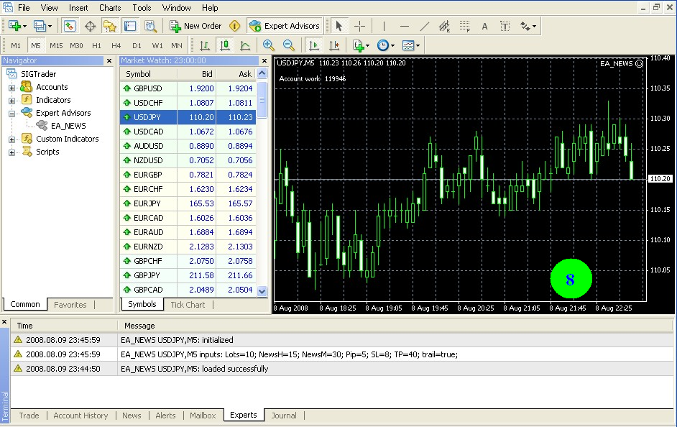Viewport: 677px width, 427px height.
Task: Switch to the Account History tab
Action: click(80, 415)
